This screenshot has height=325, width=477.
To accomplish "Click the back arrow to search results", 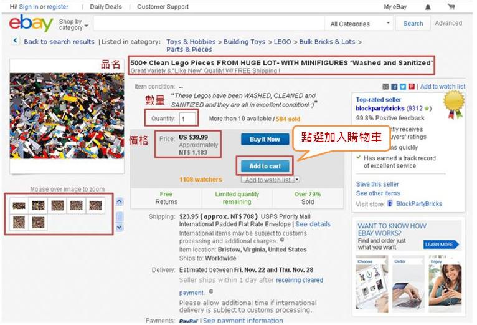I will click(x=15, y=41).
